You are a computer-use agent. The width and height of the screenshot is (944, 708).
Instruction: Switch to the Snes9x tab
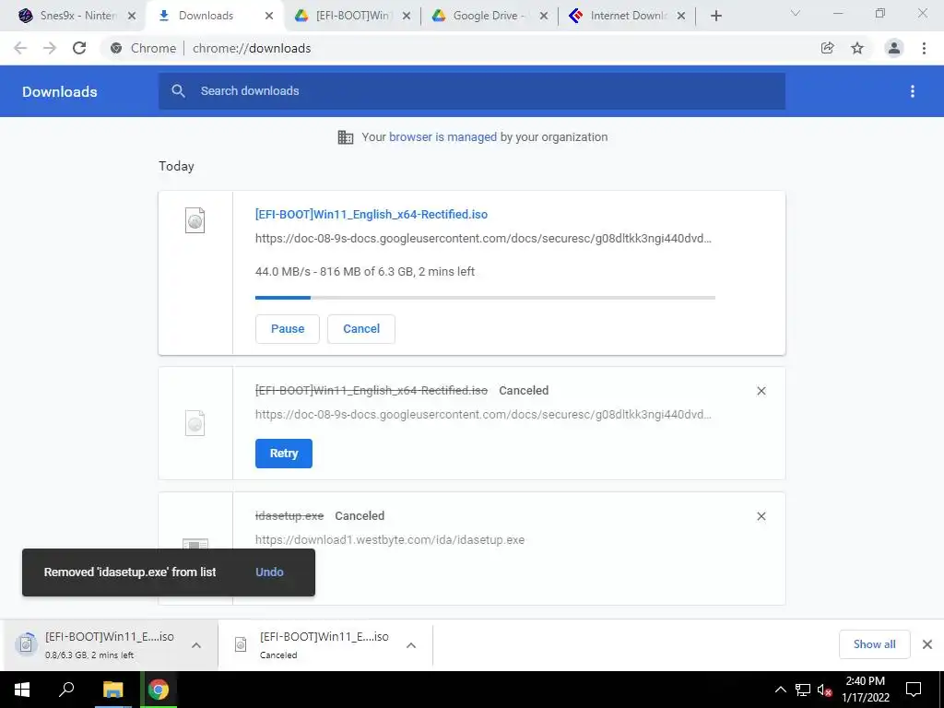[67, 16]
